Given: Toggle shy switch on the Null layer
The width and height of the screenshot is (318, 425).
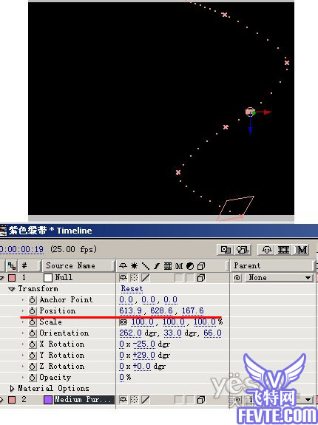Looking at the screenshot, I should 123,278.
